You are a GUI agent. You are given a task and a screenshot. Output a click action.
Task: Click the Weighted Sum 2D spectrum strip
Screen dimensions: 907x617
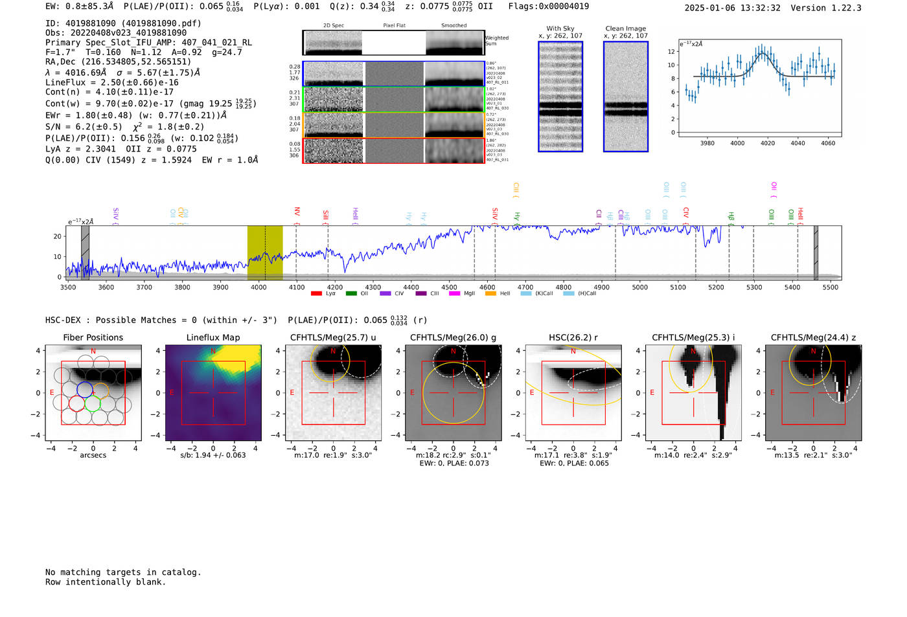[x=394, y=43]
